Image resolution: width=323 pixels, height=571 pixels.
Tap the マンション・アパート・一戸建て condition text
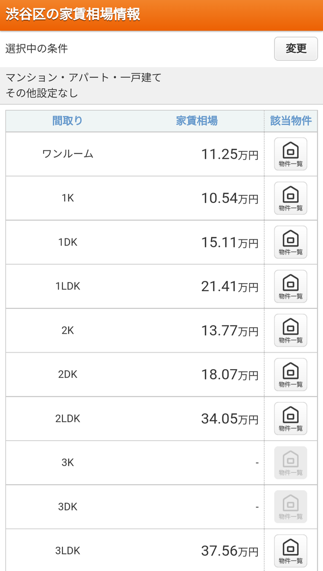(83, 77)
